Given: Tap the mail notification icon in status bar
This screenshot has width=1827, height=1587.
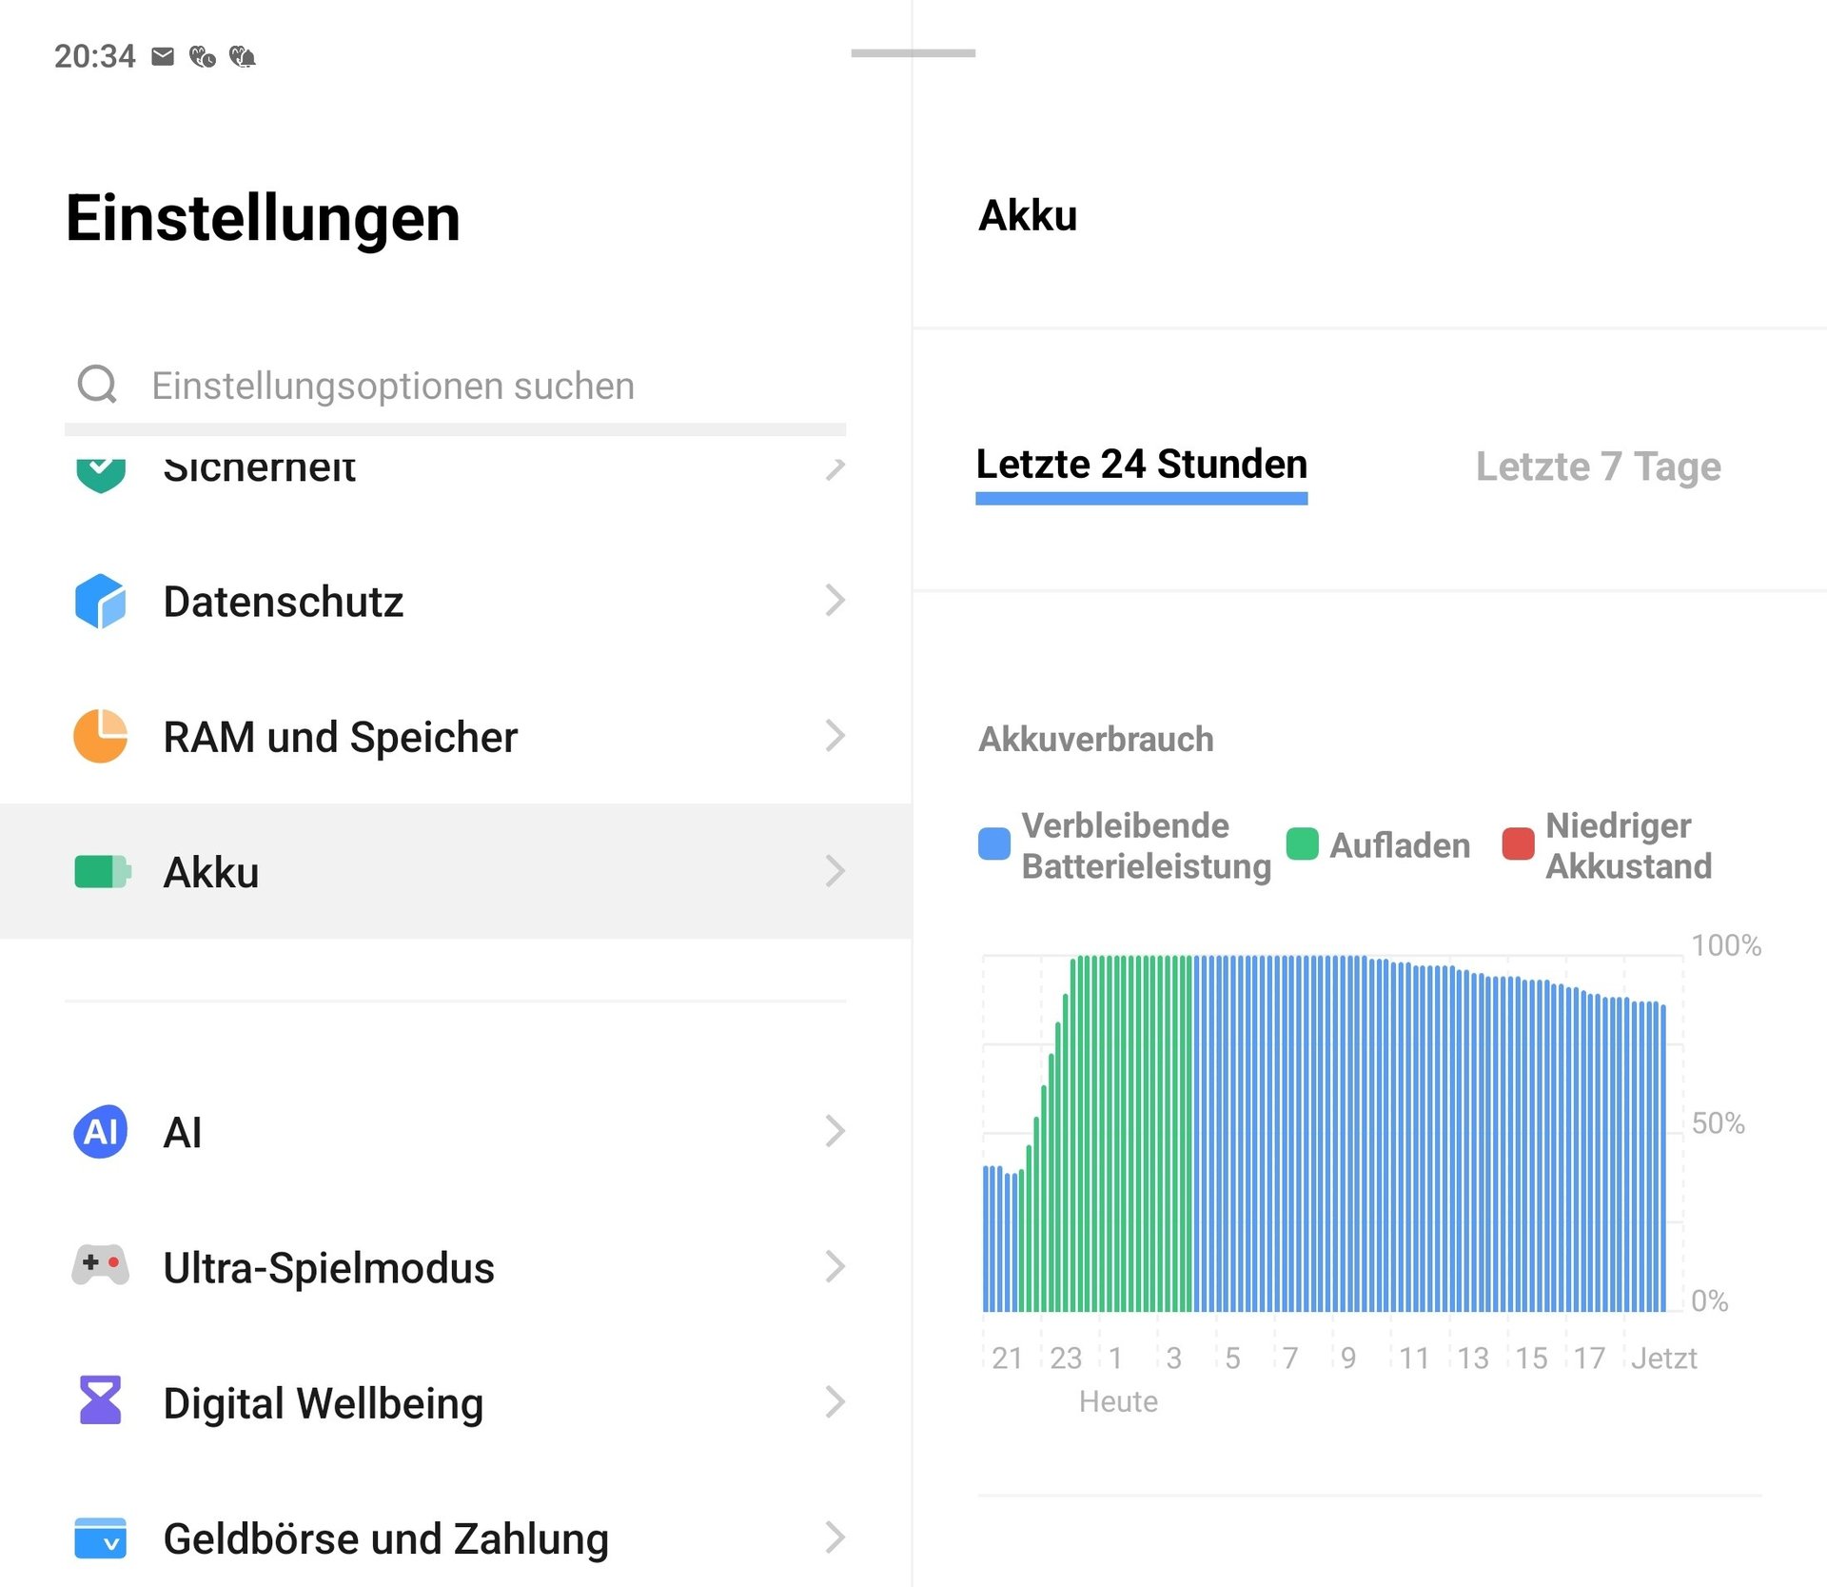Looking at the screenshot, I should [x=163, y=57].
